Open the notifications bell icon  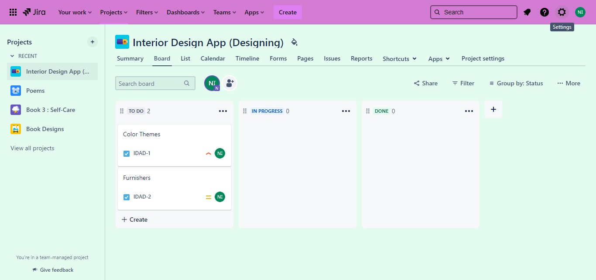[527, 12]
